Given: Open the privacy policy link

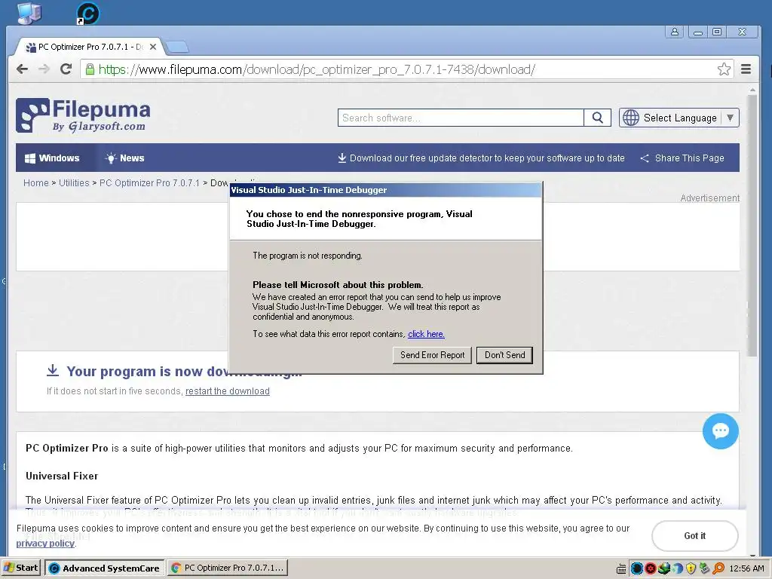Looking at the screenshot, I should (45, 543).
